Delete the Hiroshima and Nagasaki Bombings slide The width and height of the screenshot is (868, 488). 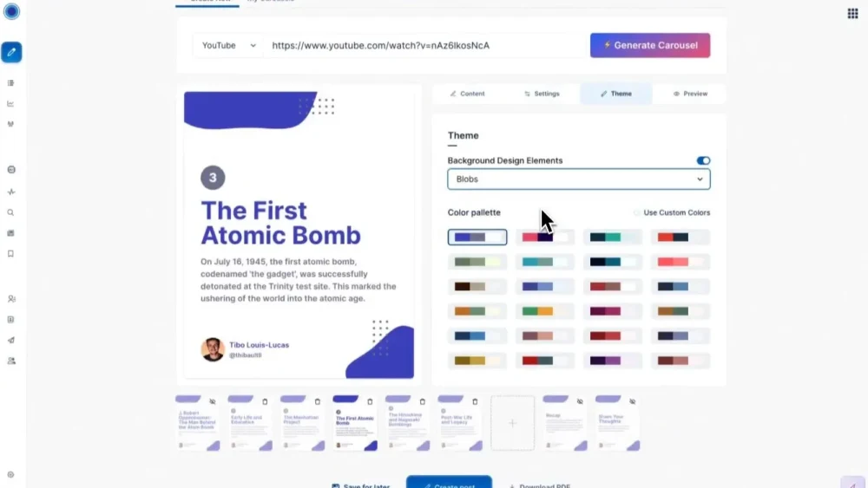423,402
